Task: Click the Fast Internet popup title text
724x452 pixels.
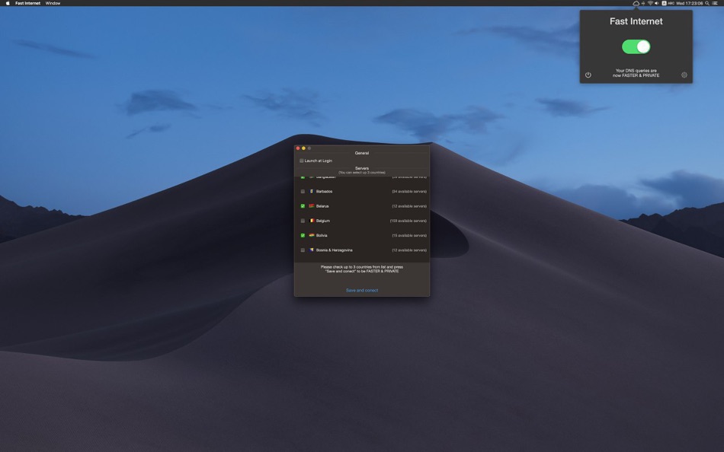Action: point(636,21)
